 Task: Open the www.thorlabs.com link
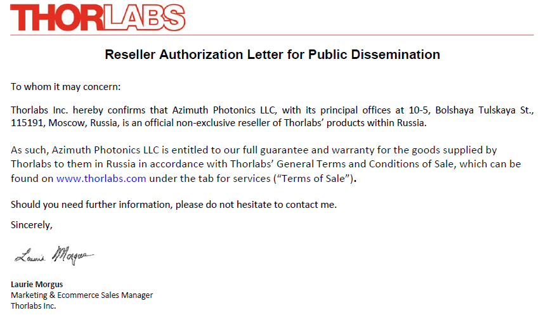tap(101, 179)
